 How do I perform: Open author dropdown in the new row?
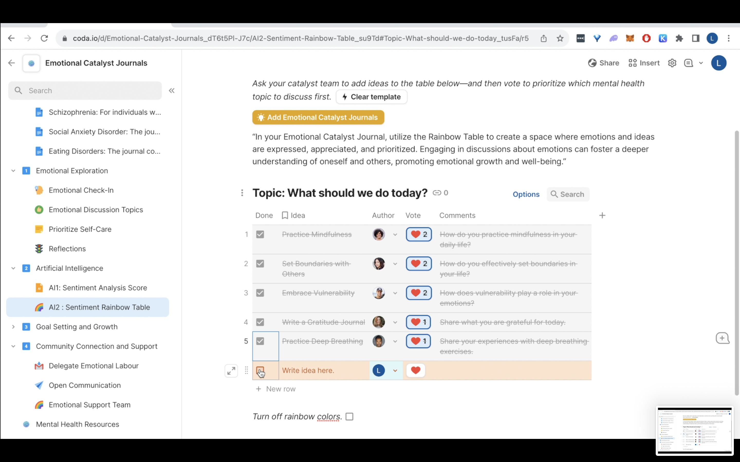395,371
